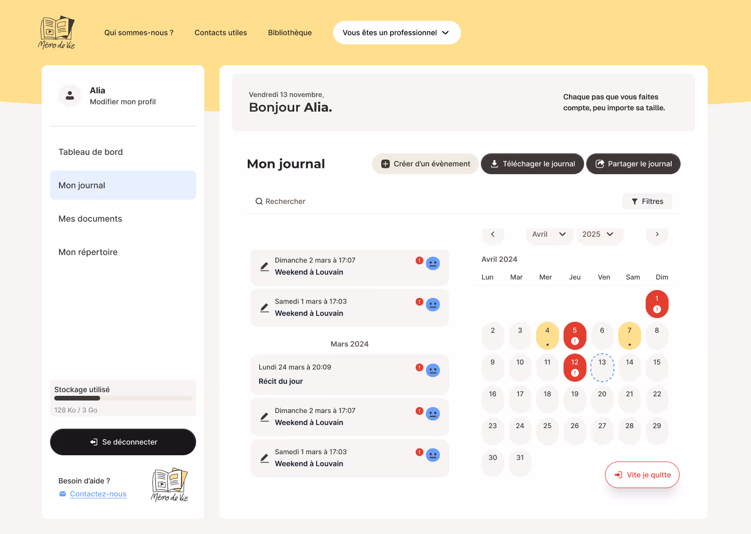Click the neutral mood face on Lundi 24 mars entry
Image resolution: width=751 pixels, height=534 pixels.
pos(433,370)
